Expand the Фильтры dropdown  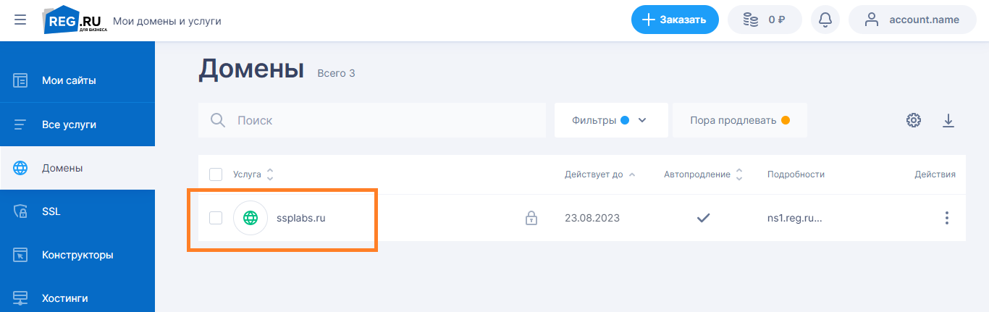pyautogui.click(x=611, y=120)
